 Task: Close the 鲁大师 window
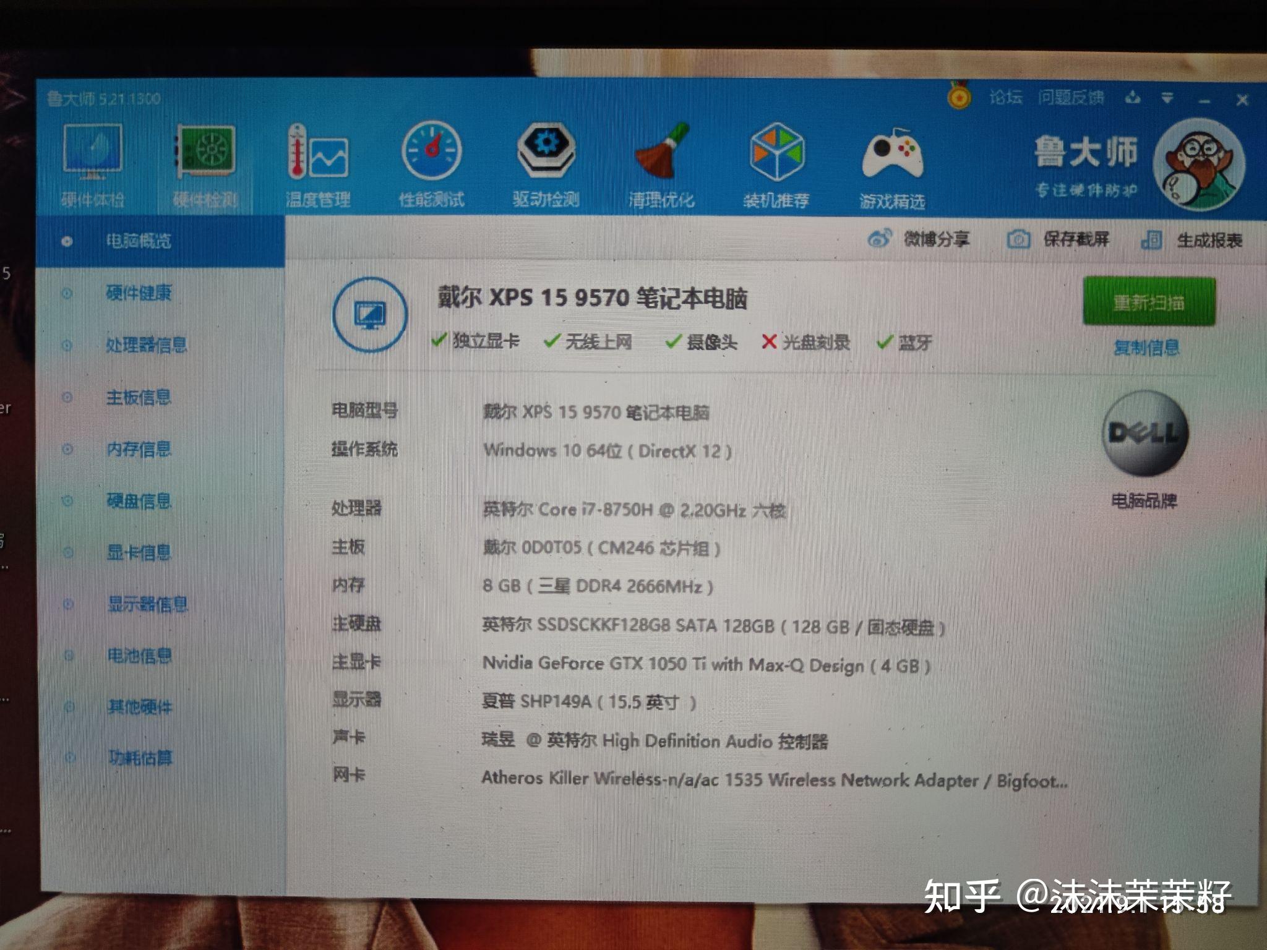(1242, 100)
